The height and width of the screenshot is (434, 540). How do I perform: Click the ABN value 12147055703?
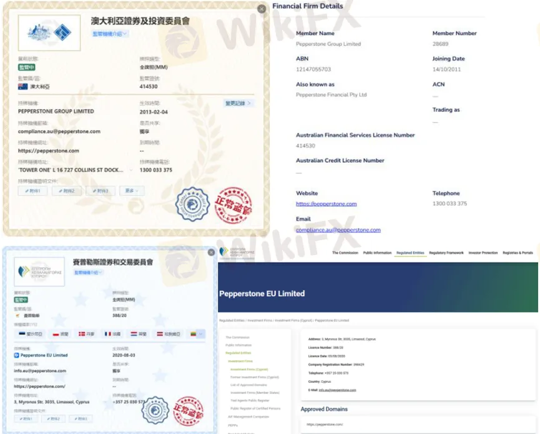pyautogui.click(x=313, y=69)
